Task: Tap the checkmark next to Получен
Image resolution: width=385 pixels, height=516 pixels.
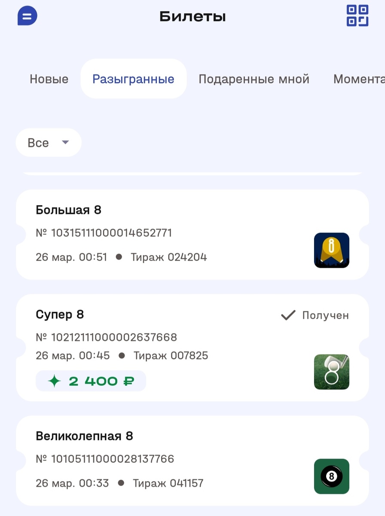Action: 288,315
